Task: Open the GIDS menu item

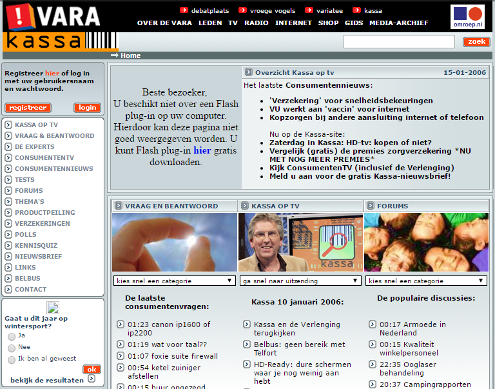Action: (x=354, y=23)
